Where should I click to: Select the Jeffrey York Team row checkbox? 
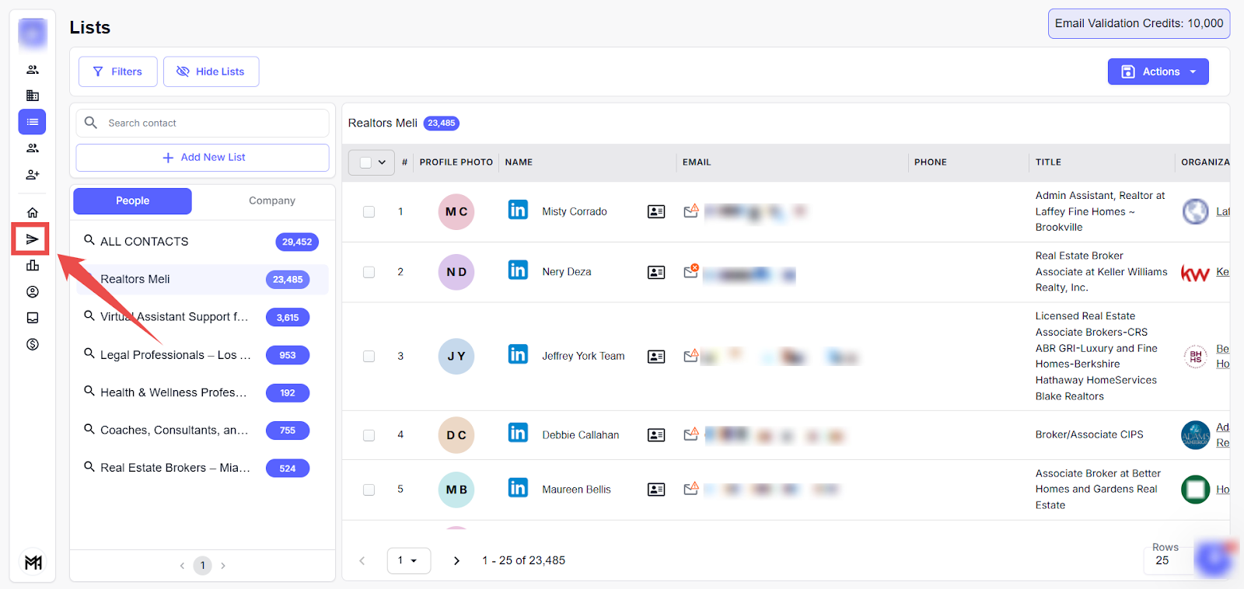coord(369,357)
